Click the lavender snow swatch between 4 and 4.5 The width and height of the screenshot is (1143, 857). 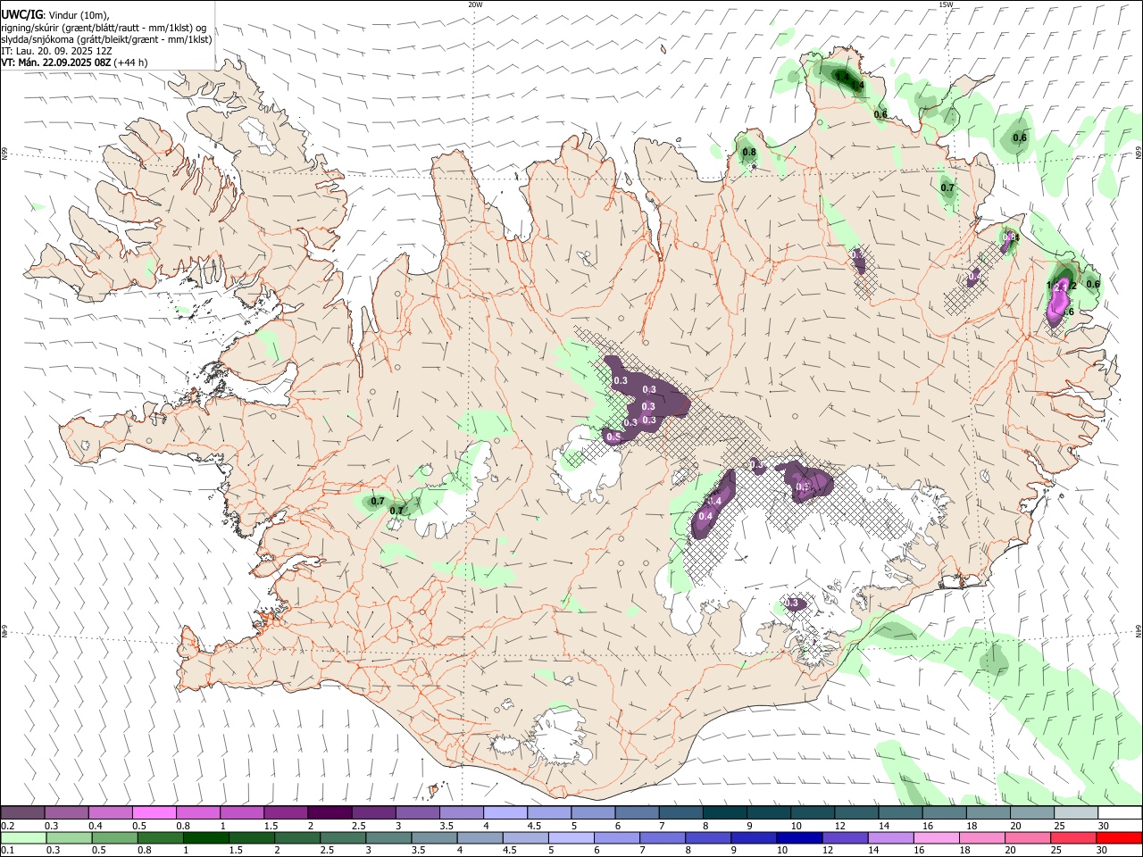pyautogui.click(x=504, y=812)
